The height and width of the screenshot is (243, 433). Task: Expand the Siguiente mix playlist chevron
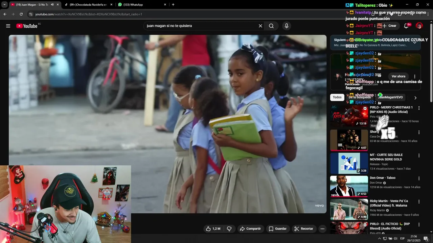(415, 42)
